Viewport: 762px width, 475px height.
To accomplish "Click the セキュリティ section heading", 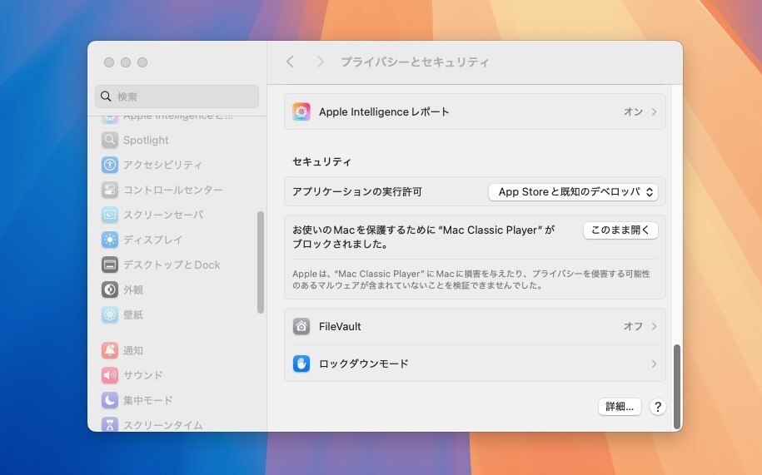I will (321, 161).
